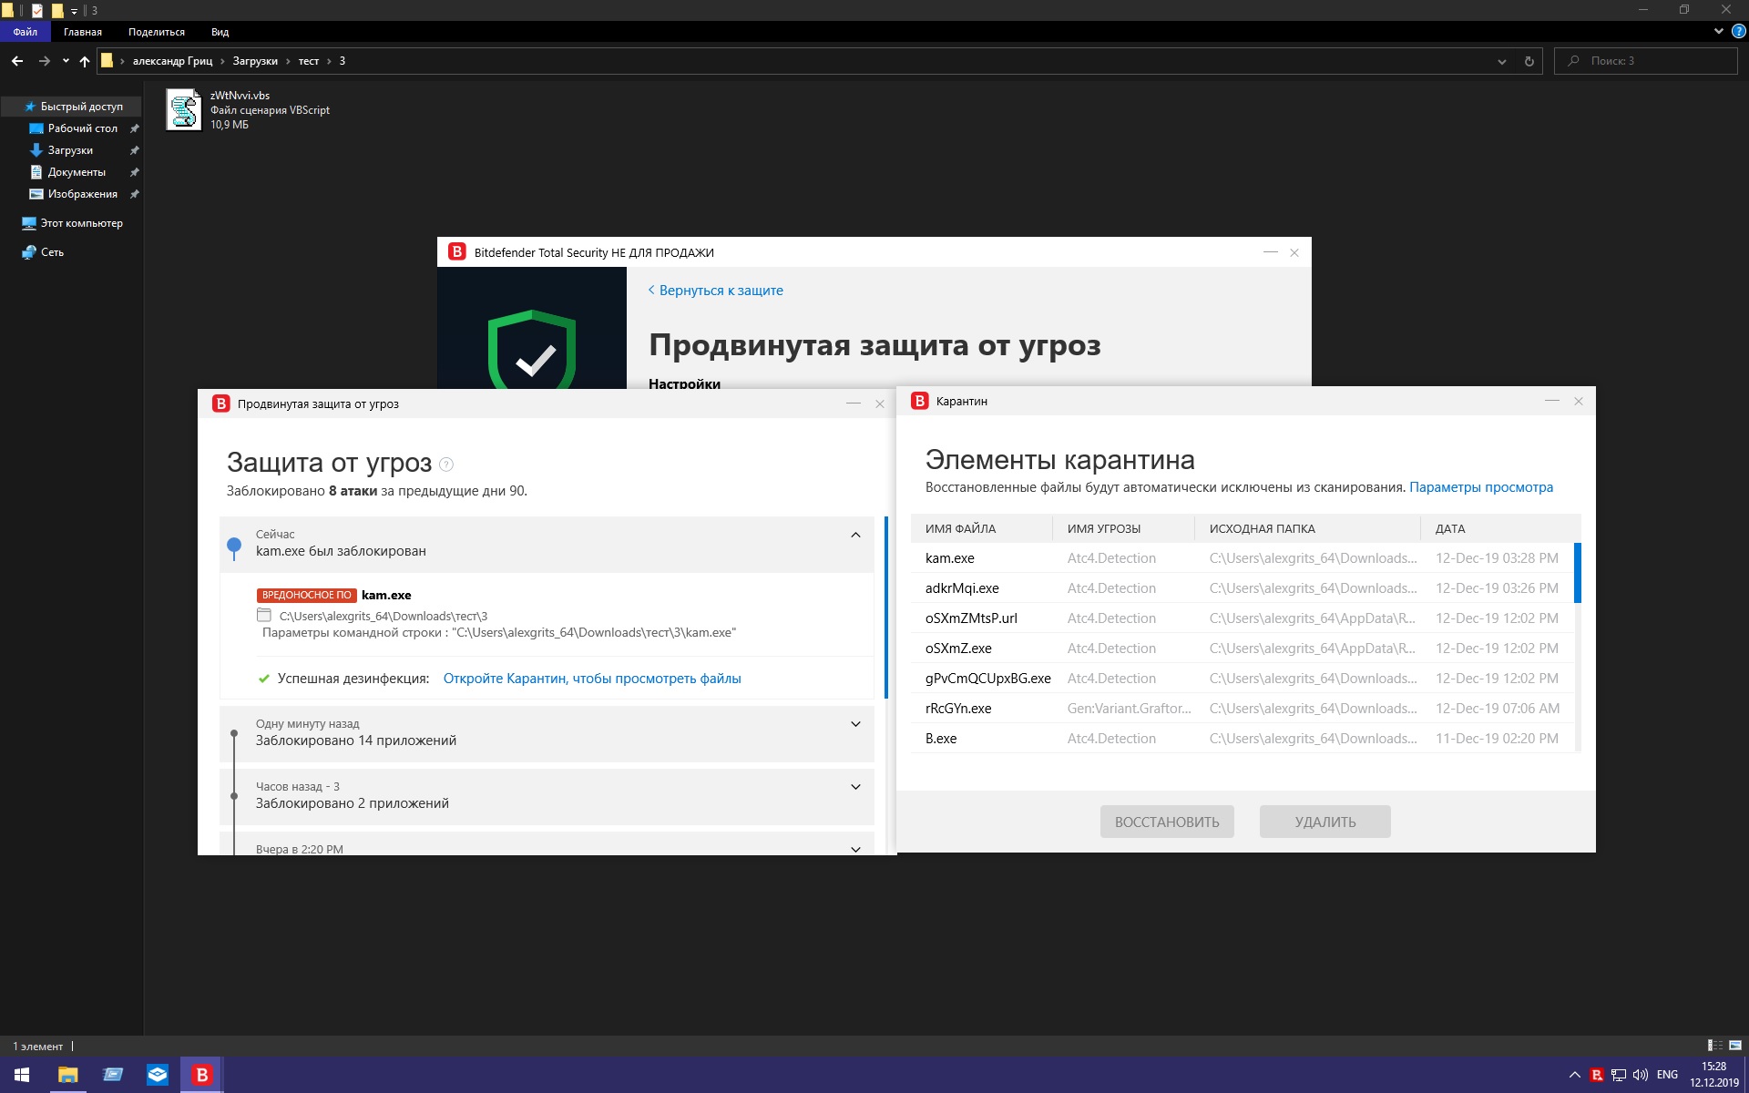This screenshot has width=1749, height=1093.
Task: Open Explorer help icon
Action: tap(1738, 31)
